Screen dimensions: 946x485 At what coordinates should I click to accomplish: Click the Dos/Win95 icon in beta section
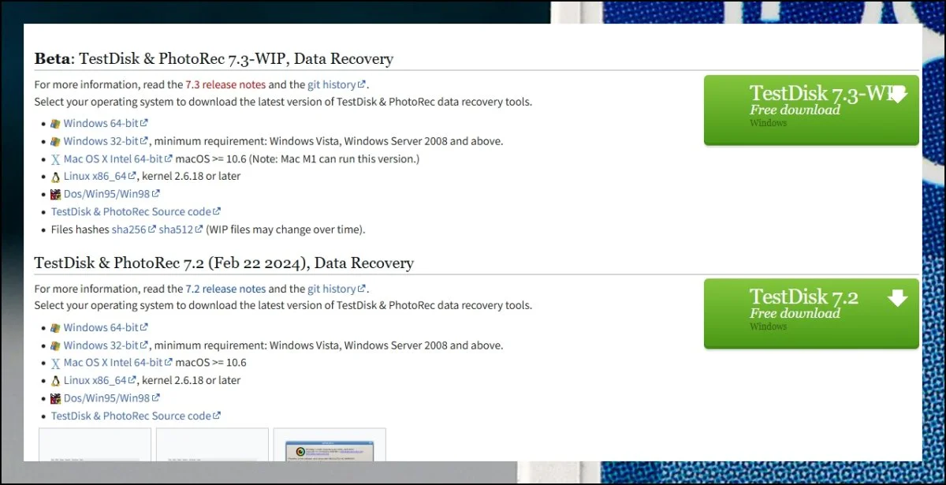[55, 194]
